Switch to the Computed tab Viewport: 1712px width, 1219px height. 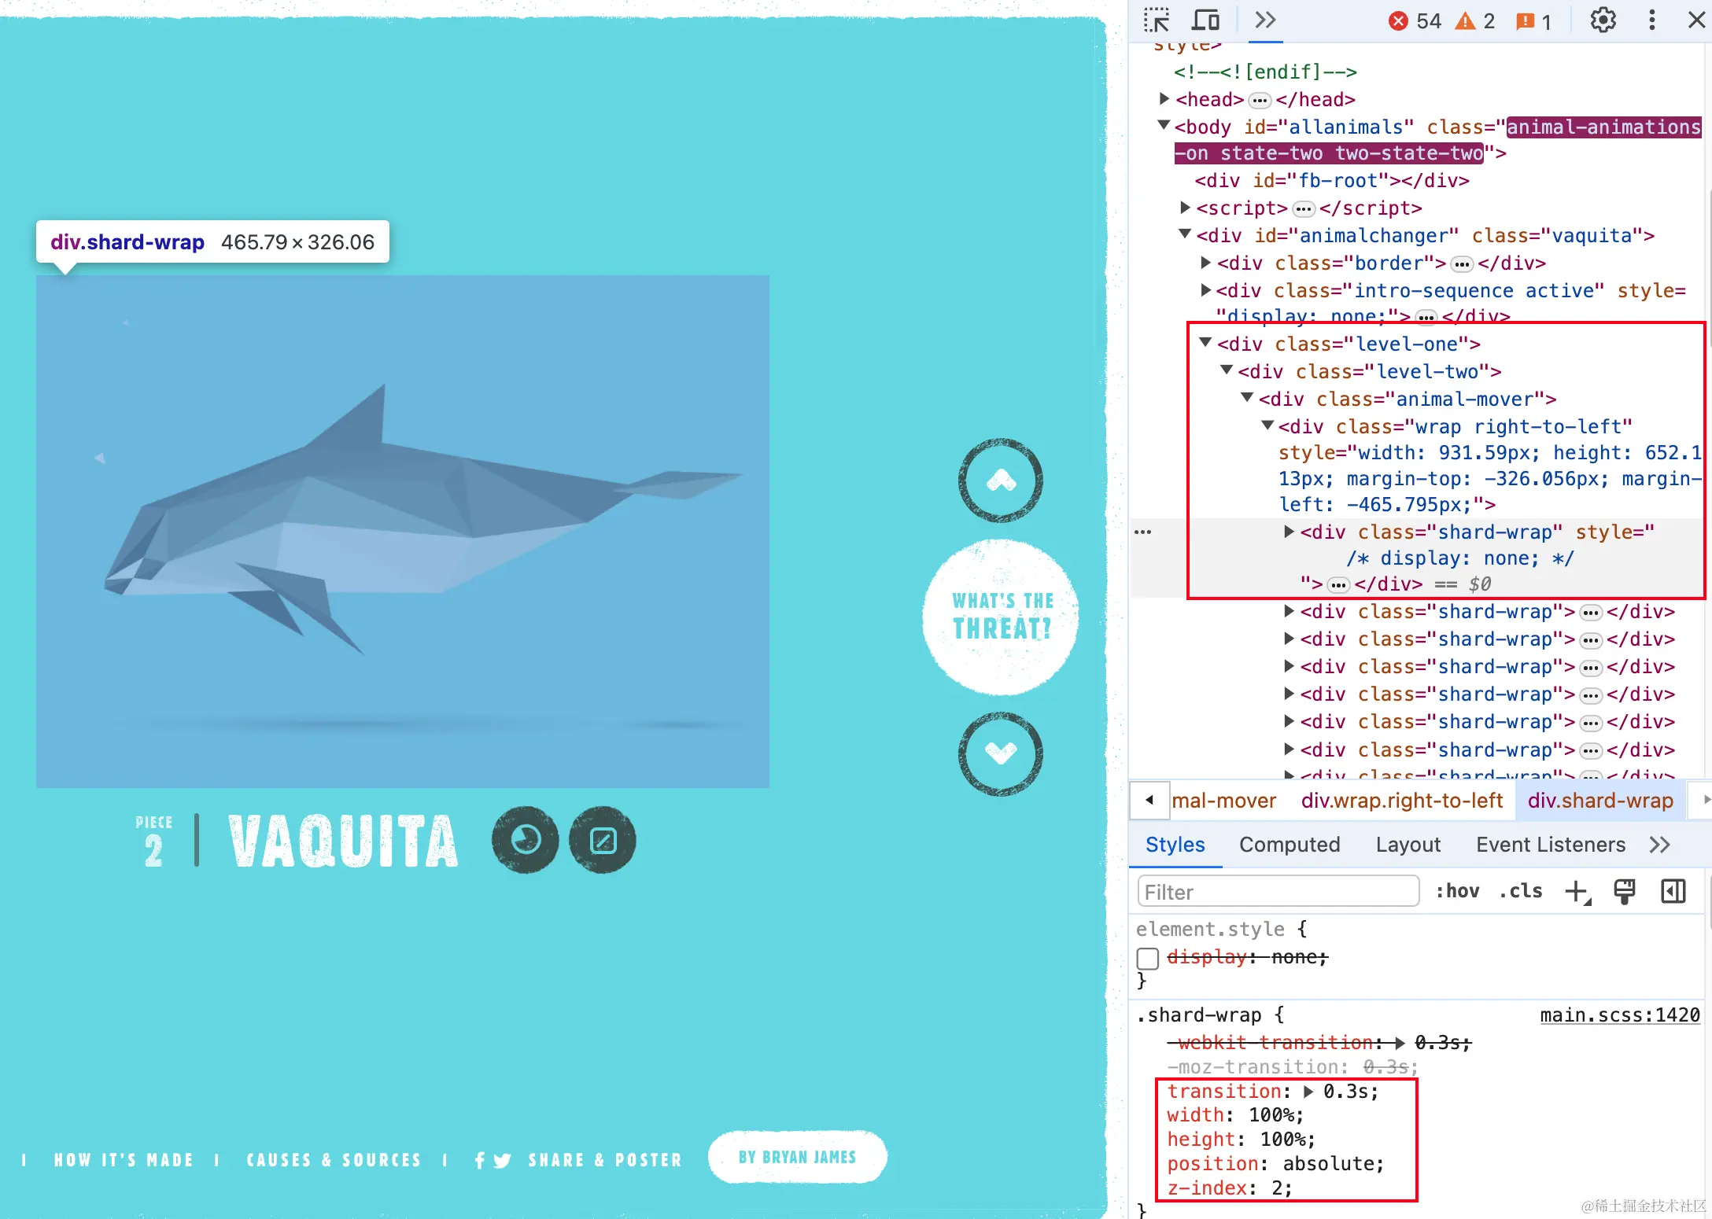(x=1290, y=845)
